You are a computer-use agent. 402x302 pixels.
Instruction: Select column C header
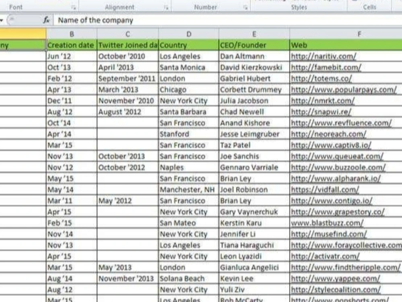(x=128, y=34)
